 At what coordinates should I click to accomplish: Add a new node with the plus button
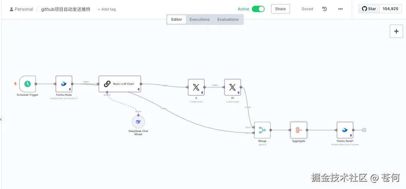coord(396,31)
